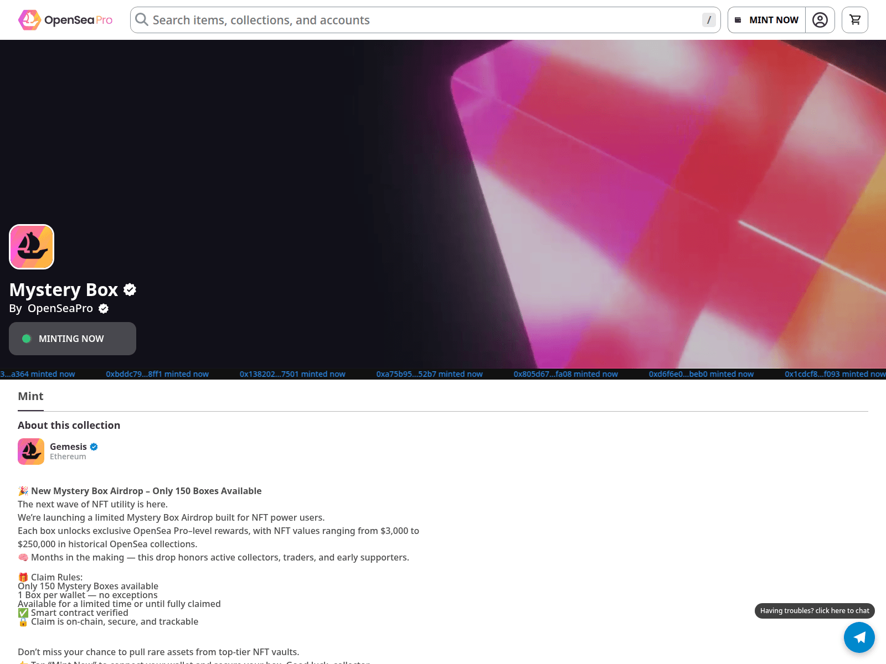Click the MINTING NOW status button

73,339
